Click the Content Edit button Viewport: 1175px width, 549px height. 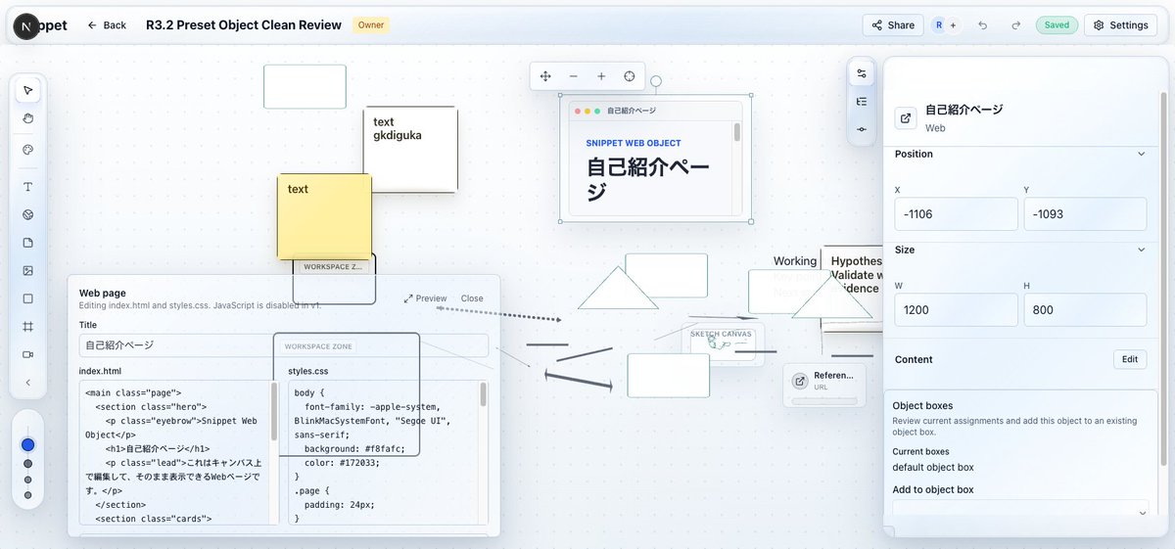1130,359
